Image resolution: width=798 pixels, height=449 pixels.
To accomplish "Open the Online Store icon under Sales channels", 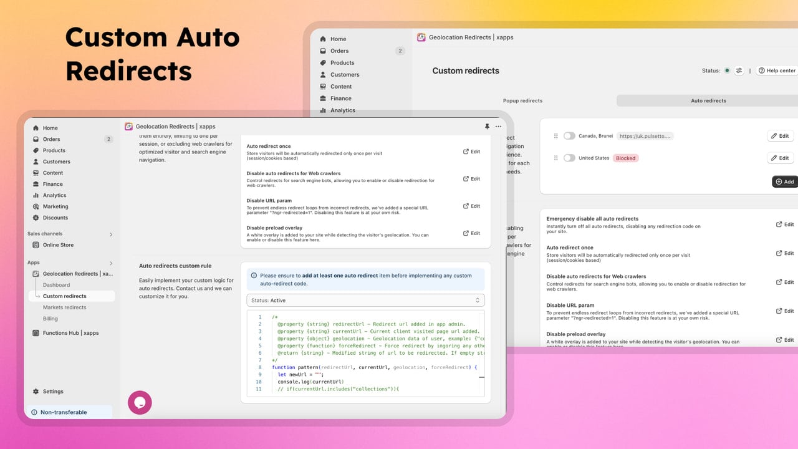I will (36, 245).
